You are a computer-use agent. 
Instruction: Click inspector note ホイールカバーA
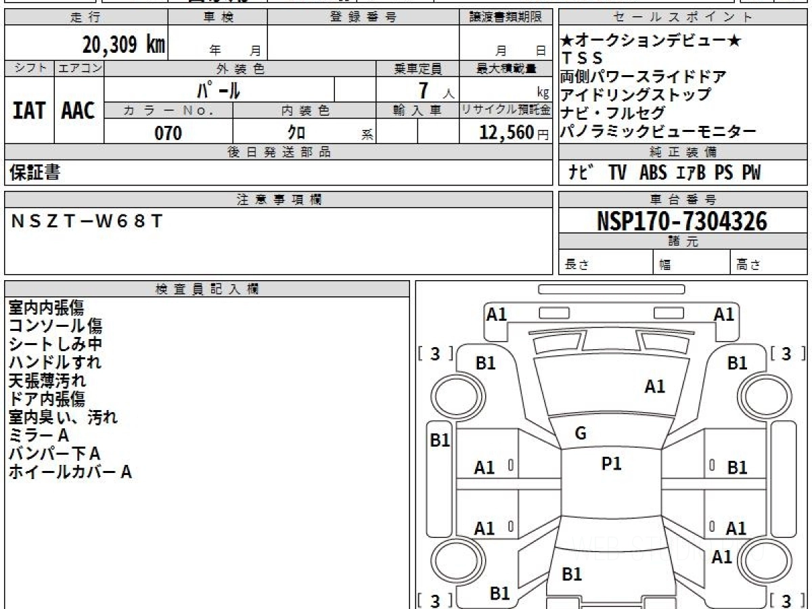coord(70,472)
